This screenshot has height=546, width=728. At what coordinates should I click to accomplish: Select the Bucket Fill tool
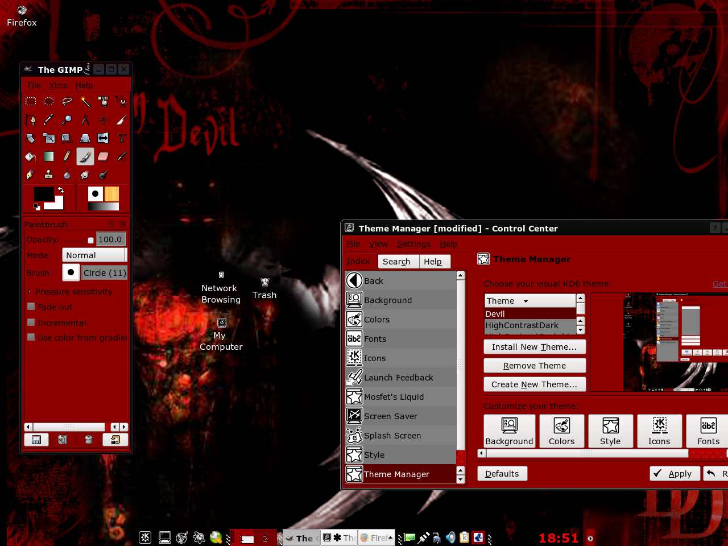coord(31,156)
